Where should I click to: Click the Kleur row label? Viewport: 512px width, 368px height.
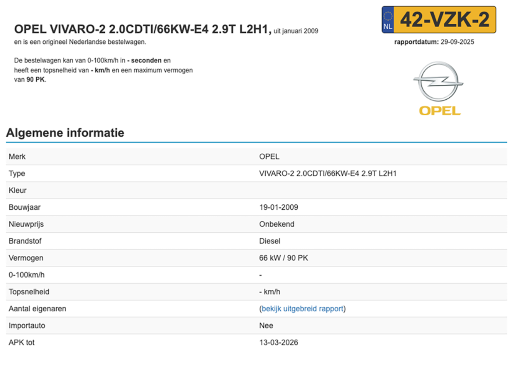[18, 190]
